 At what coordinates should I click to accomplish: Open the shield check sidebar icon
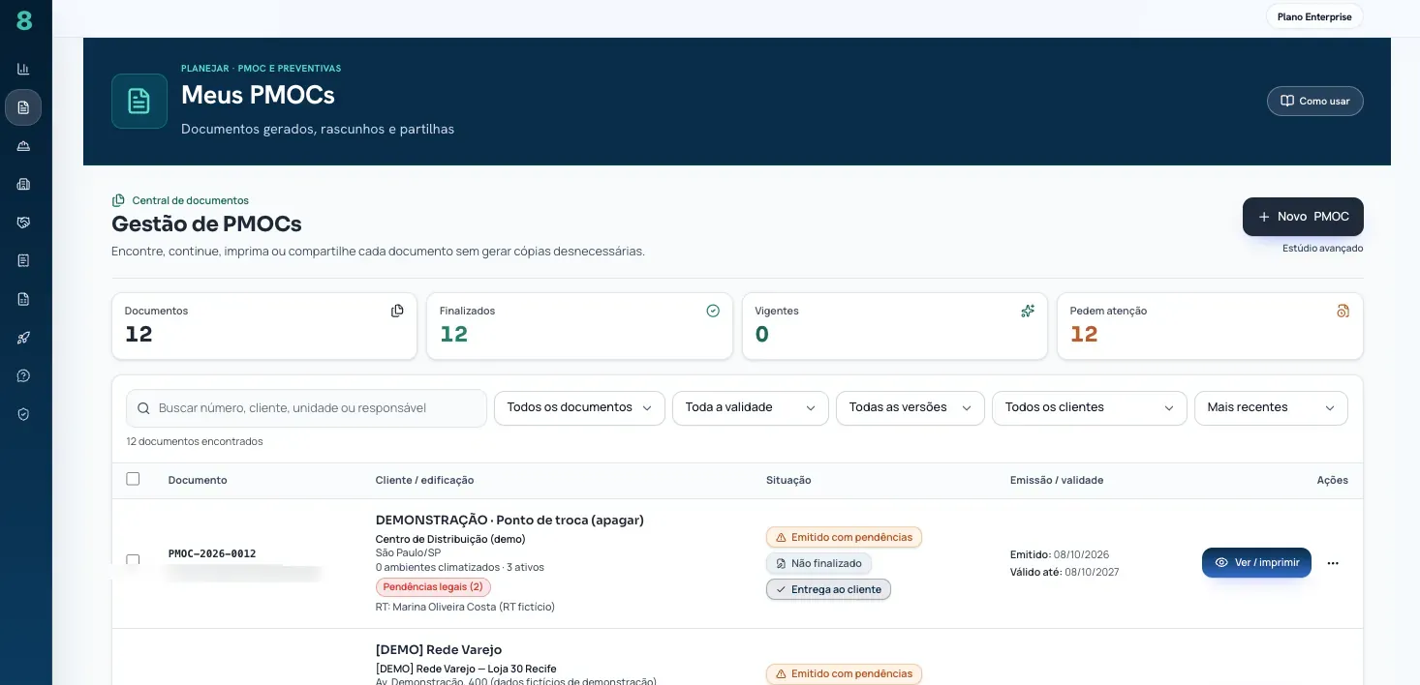coord(23,414)
